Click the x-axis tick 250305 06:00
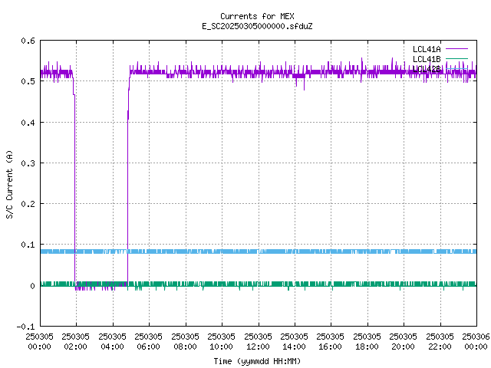 click(x=149, y=341)
